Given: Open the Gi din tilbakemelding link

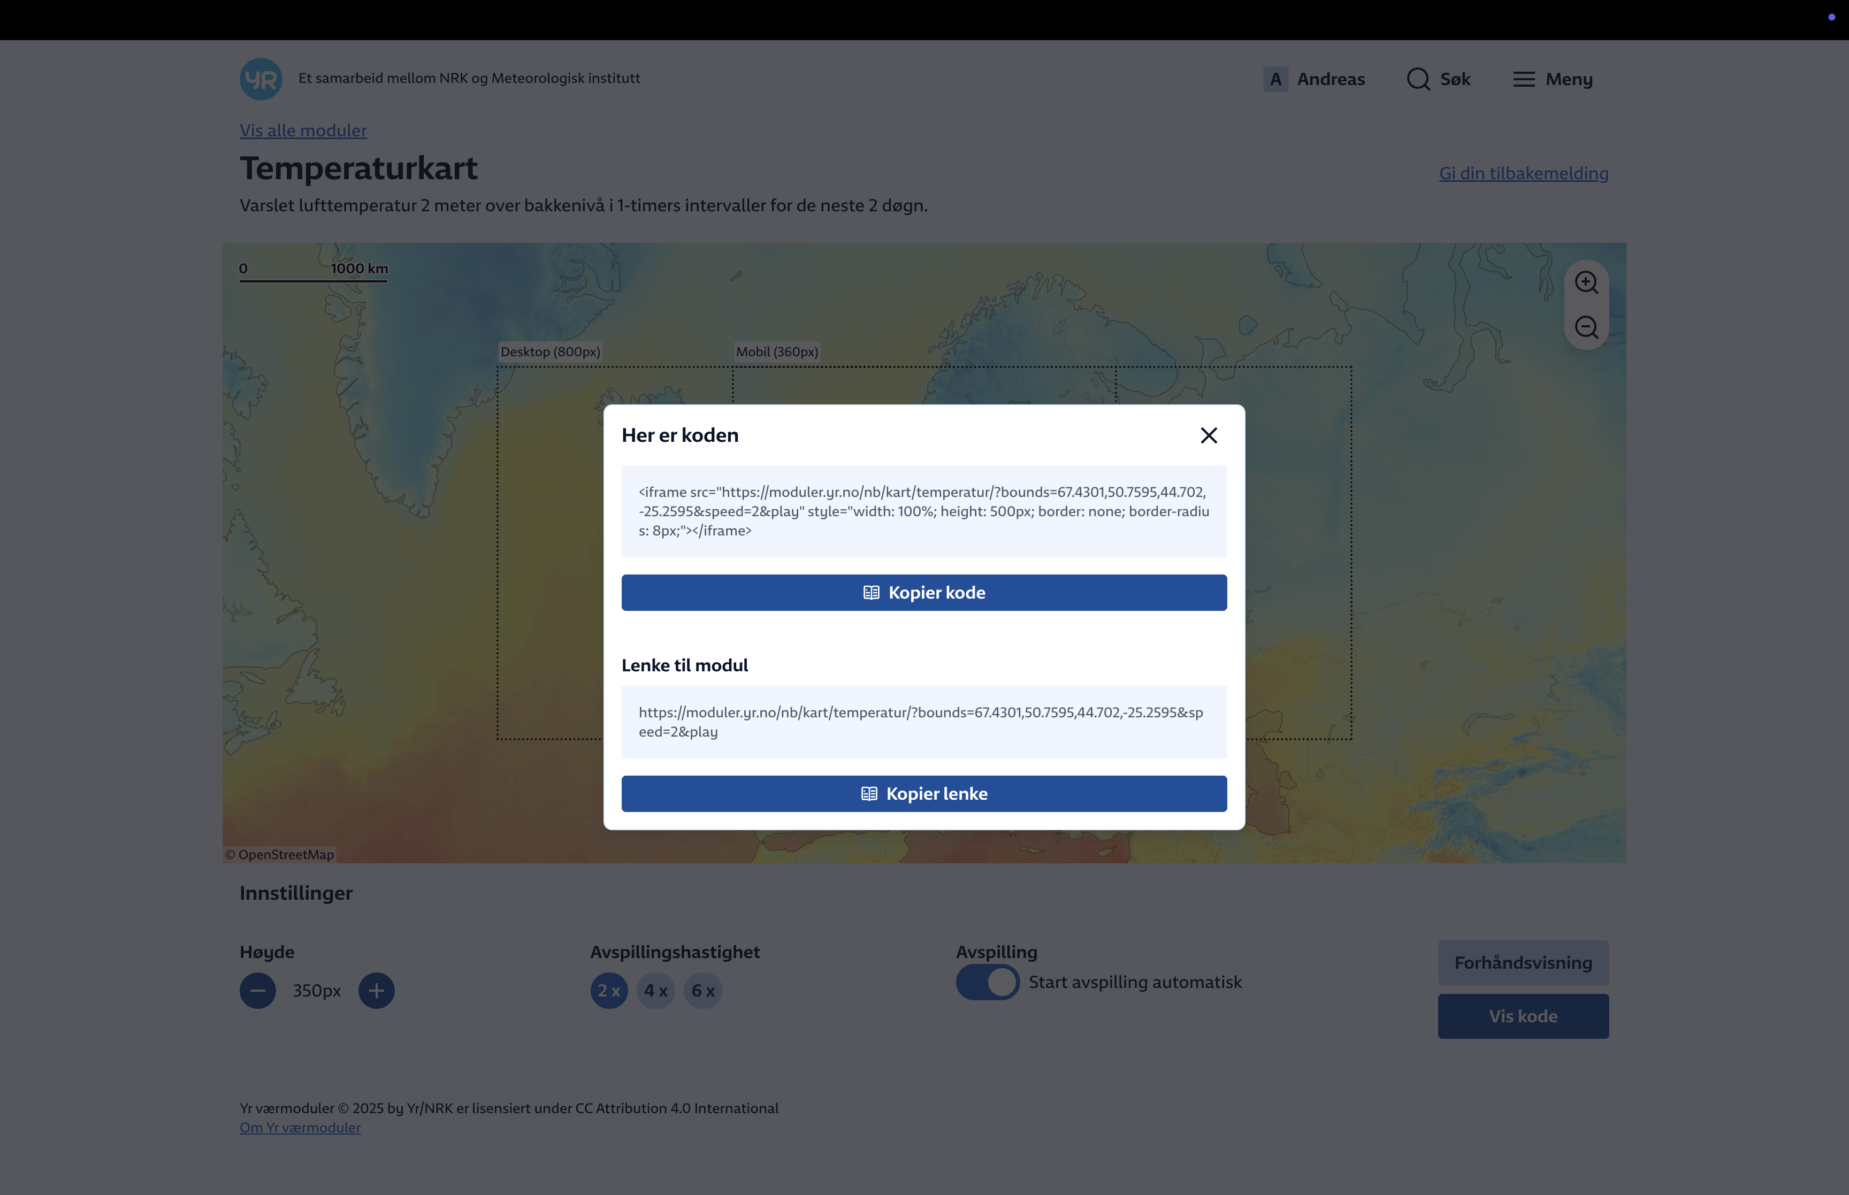Looking at the screenshot, I should pyautogui.click(x=1523, y=173).
